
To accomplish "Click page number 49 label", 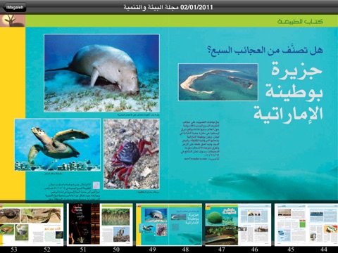I will pyautogui.click(x=152, y=249).
